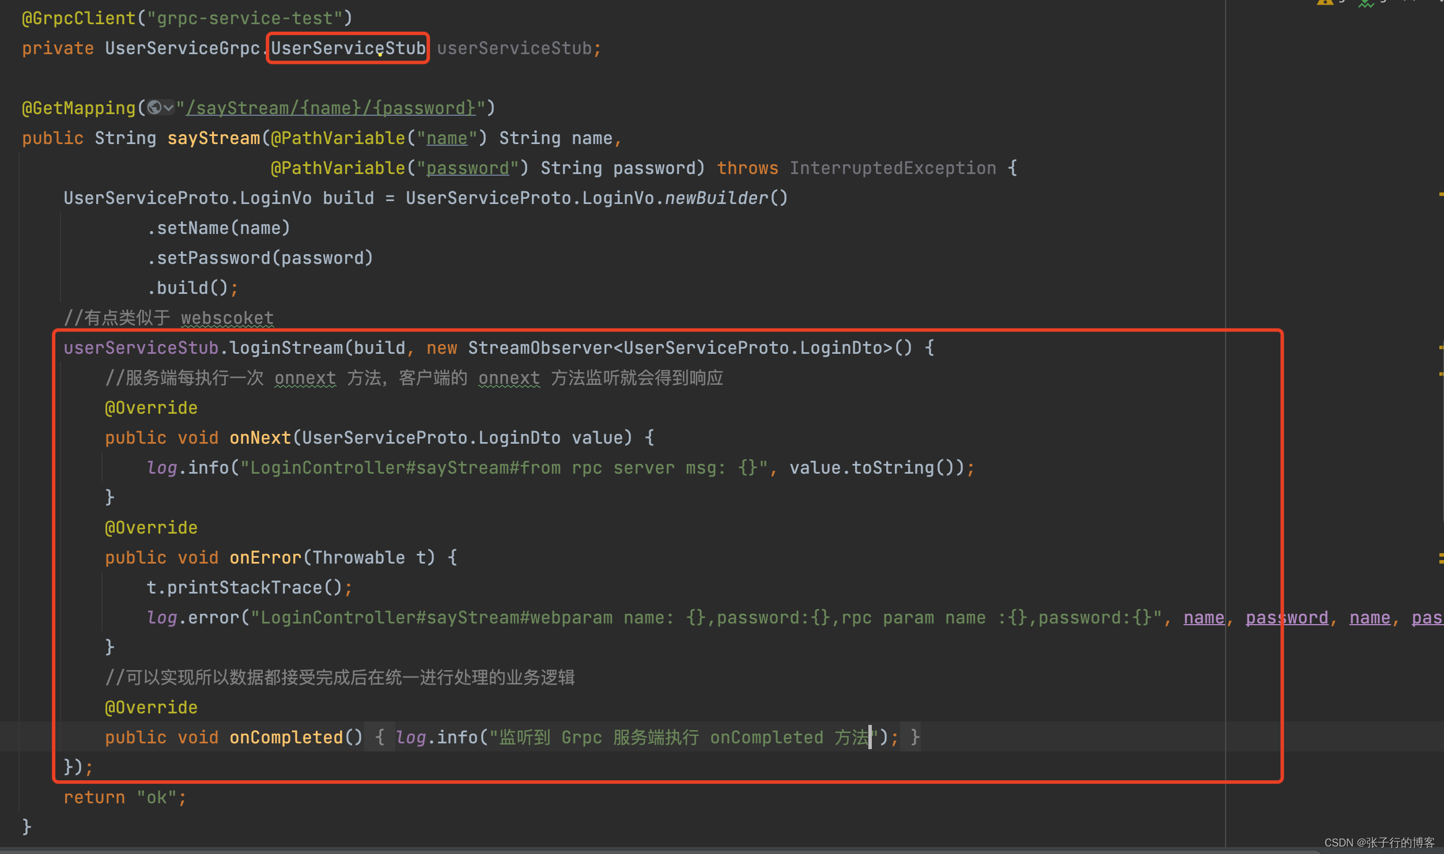Expand the folded onCompleted method body opening brace

pos(380,737)
